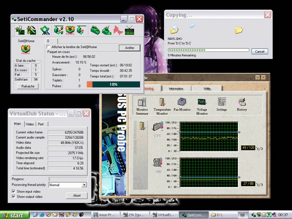The height and width of the screenshot is (219, 292).
Task: Click the first SetiCommander toolbar icon with antenna
Action: (x=20, y=30)
